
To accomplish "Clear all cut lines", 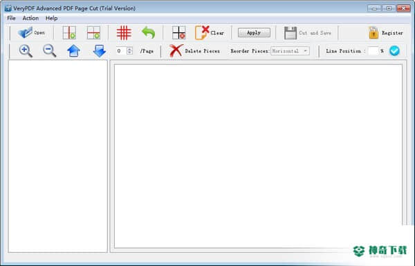I will point(202,32).
